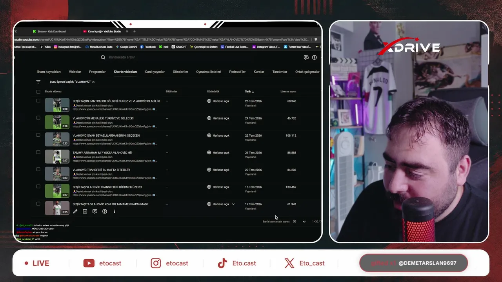Open the short VLAHOVİC TRANSFERİ BU HAFTA BİTEBİLİR

click(x=101, y=170)
